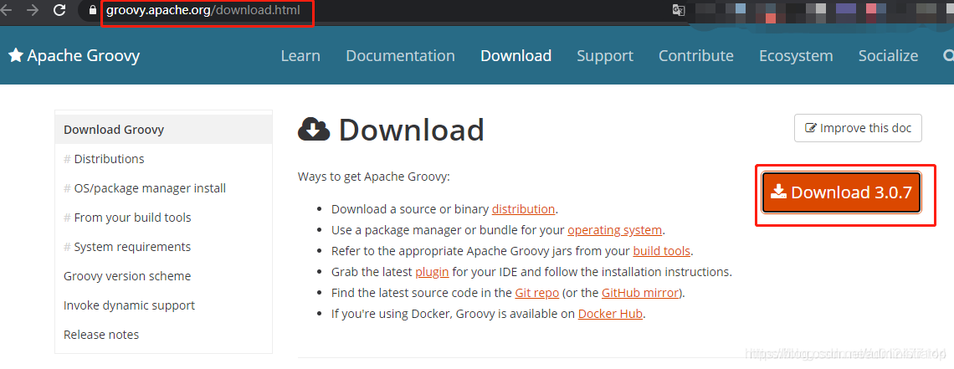Click the browser forward arrow
This screenshot has height=369, width=954.
(x=33, y=10)
